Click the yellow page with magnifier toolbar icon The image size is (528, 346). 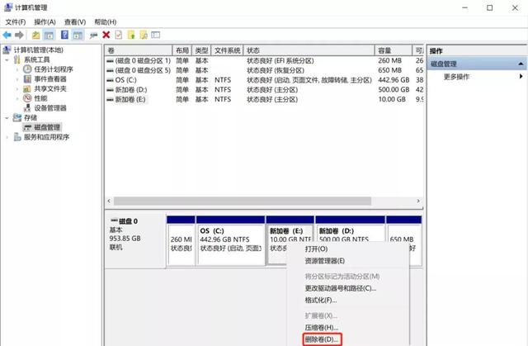pos(144,35)
